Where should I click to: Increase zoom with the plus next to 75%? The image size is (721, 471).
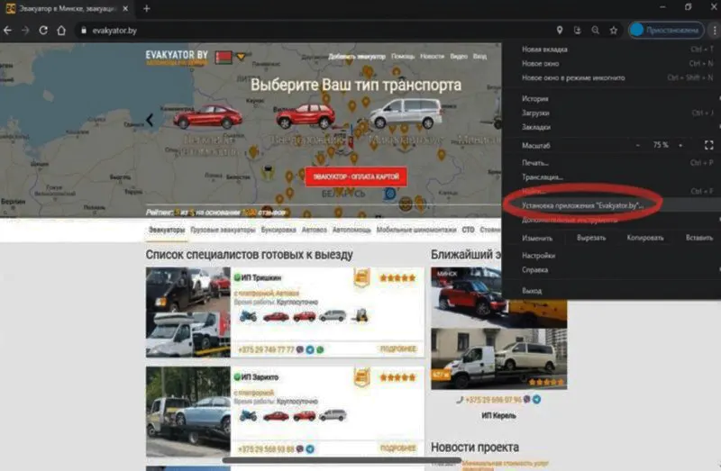(x=681, y=145)
